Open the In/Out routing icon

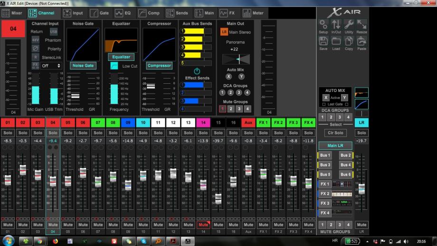[x=336, y=25]
